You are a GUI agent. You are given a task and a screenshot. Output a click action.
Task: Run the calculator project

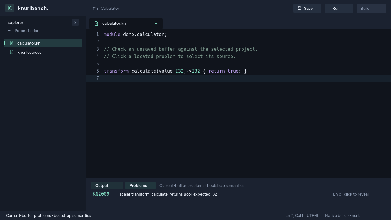click(x=339, y=8)
